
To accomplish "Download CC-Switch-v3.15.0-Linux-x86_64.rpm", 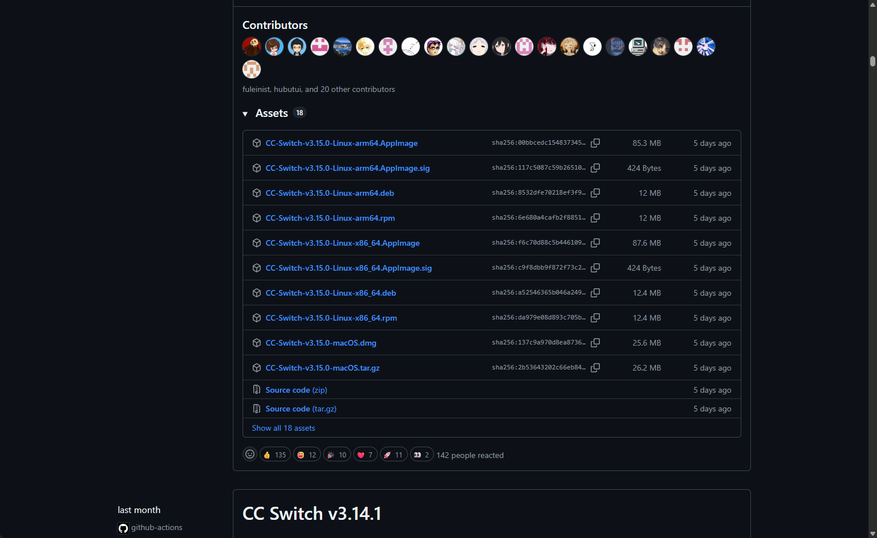I will [x=331, y=318].
